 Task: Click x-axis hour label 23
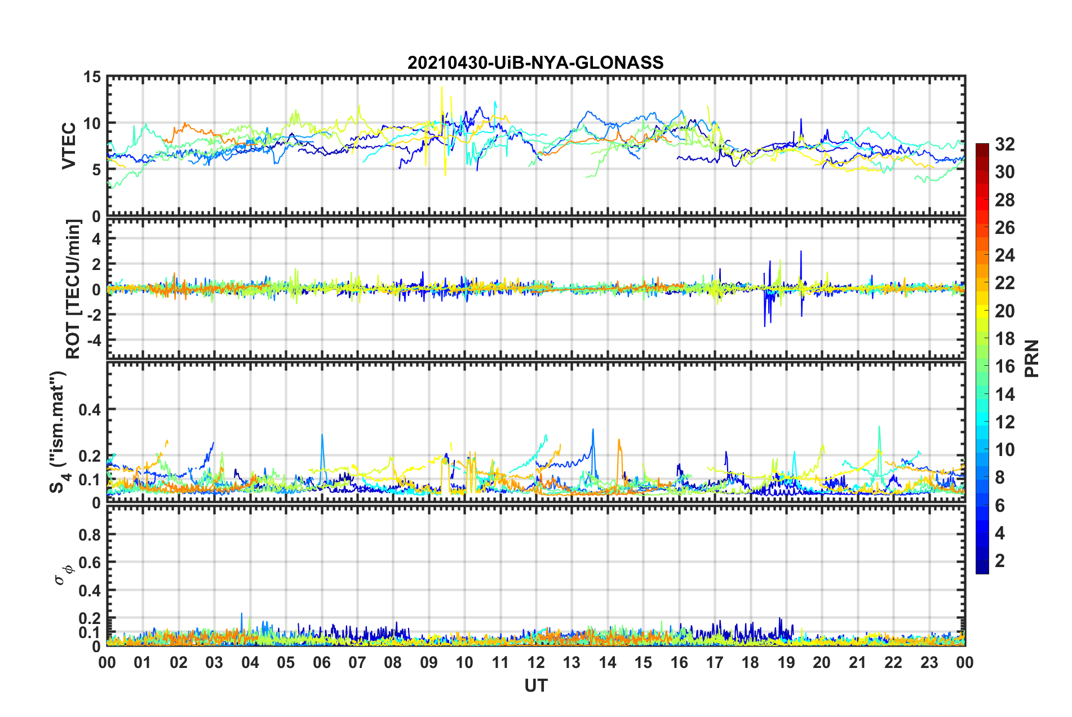point(929,662)
